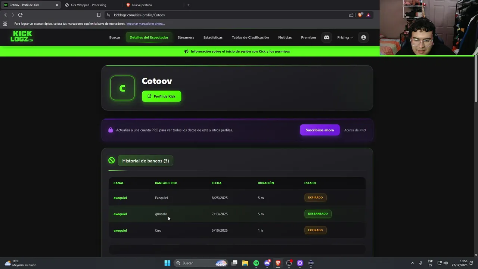Open Brave Rewards triangle icon
This screenshot has width=478, height=269.
tap(368, 15)
